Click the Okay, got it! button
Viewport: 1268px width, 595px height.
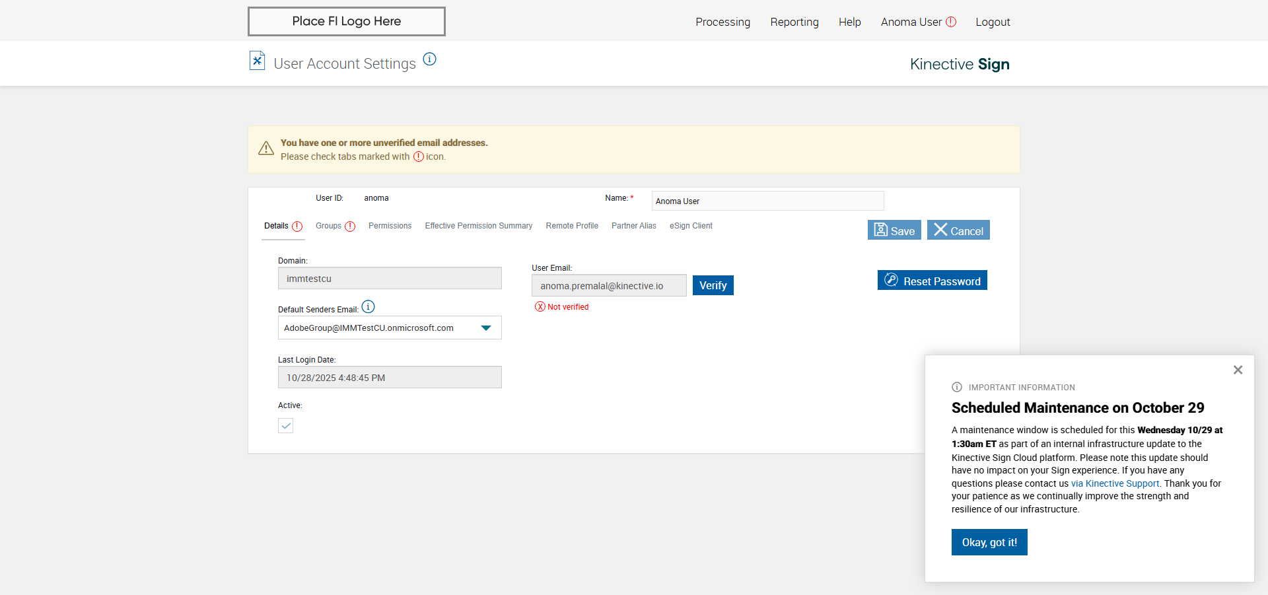(x=989, y=542)
